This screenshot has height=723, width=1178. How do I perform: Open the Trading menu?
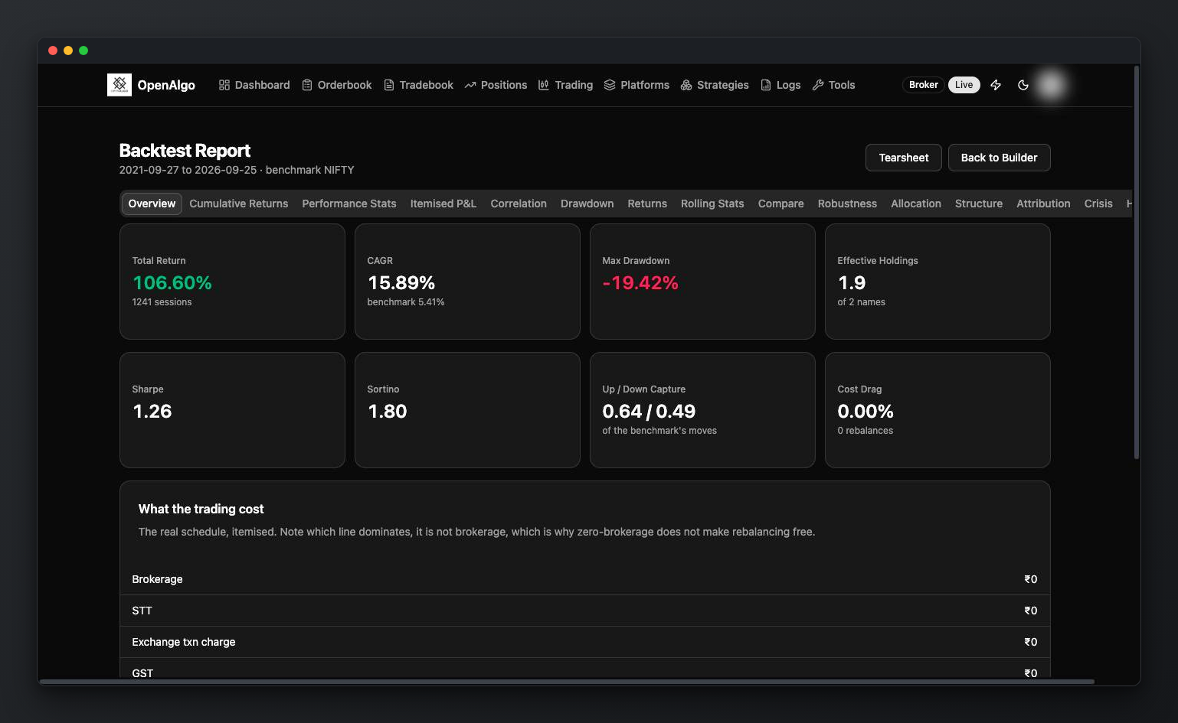pos(565,85)
